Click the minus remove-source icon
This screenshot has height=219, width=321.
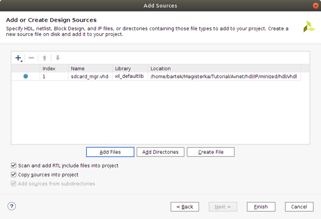31,58
